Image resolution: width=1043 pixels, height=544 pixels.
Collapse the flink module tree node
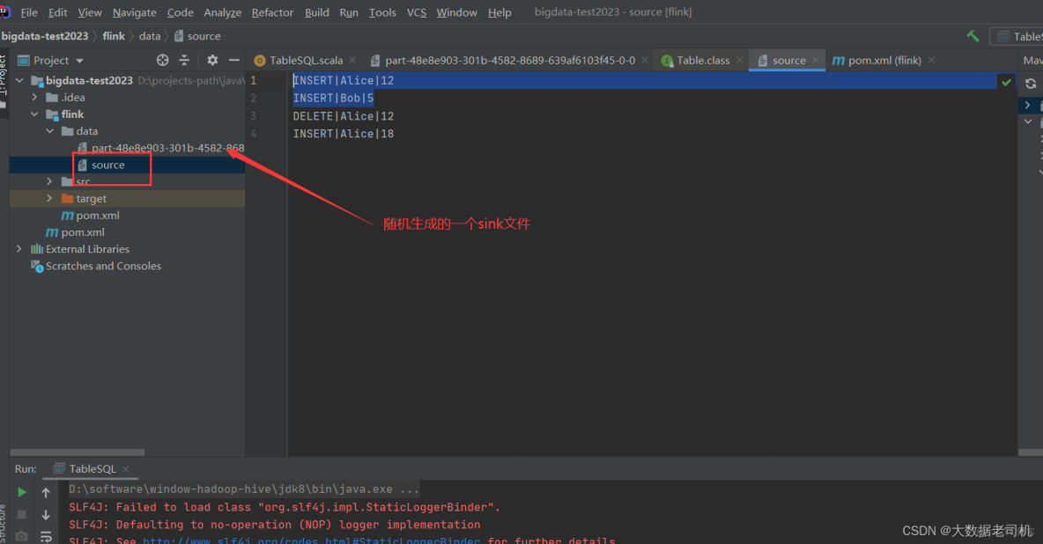pos(33,114)
